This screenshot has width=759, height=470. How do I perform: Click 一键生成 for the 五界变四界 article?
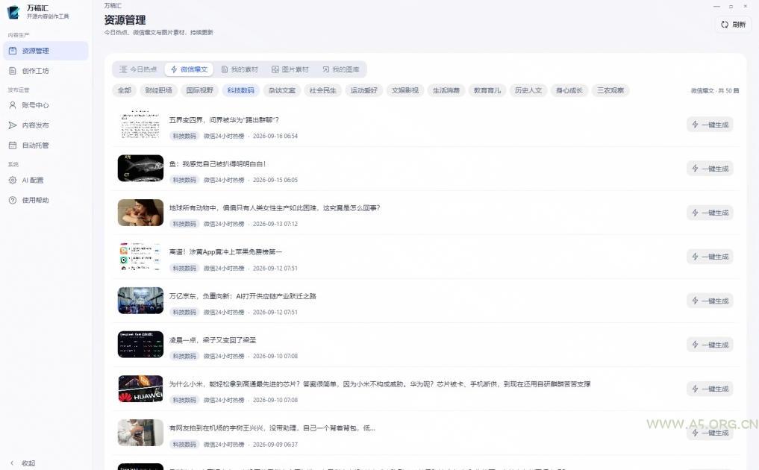tap(710, 125)
